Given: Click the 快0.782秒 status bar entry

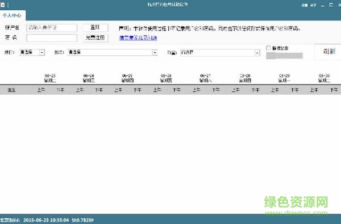Looking at the screenshot, I should coord(82,220).
